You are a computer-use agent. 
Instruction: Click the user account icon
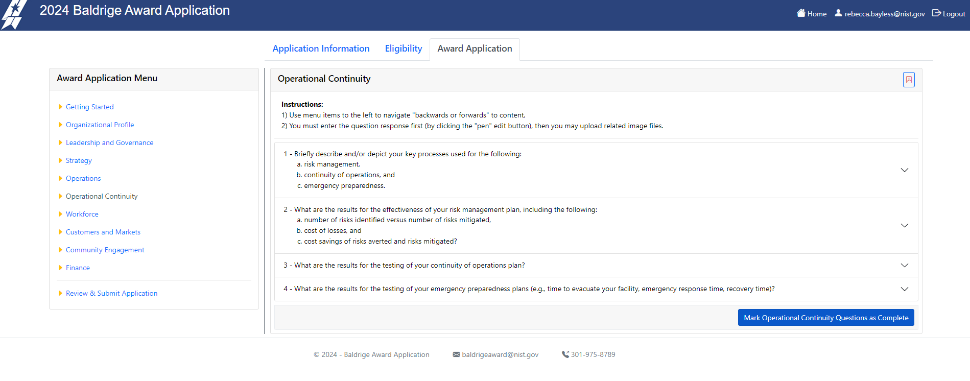838,13
